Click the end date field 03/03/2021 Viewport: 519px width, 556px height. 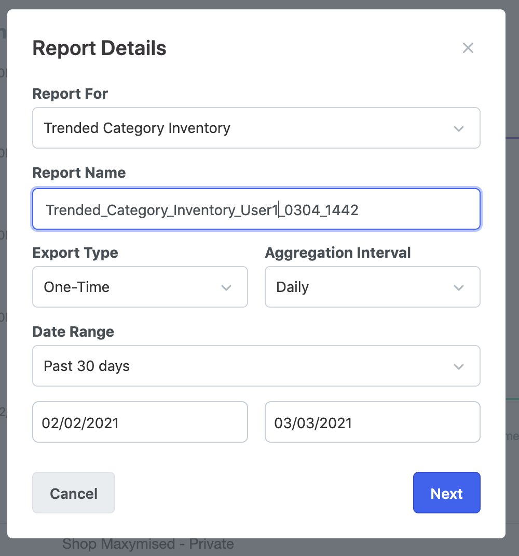click(373, 422)
